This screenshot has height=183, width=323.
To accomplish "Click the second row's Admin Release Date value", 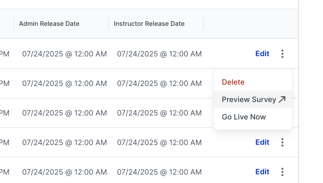I will (x=65, y=83).
